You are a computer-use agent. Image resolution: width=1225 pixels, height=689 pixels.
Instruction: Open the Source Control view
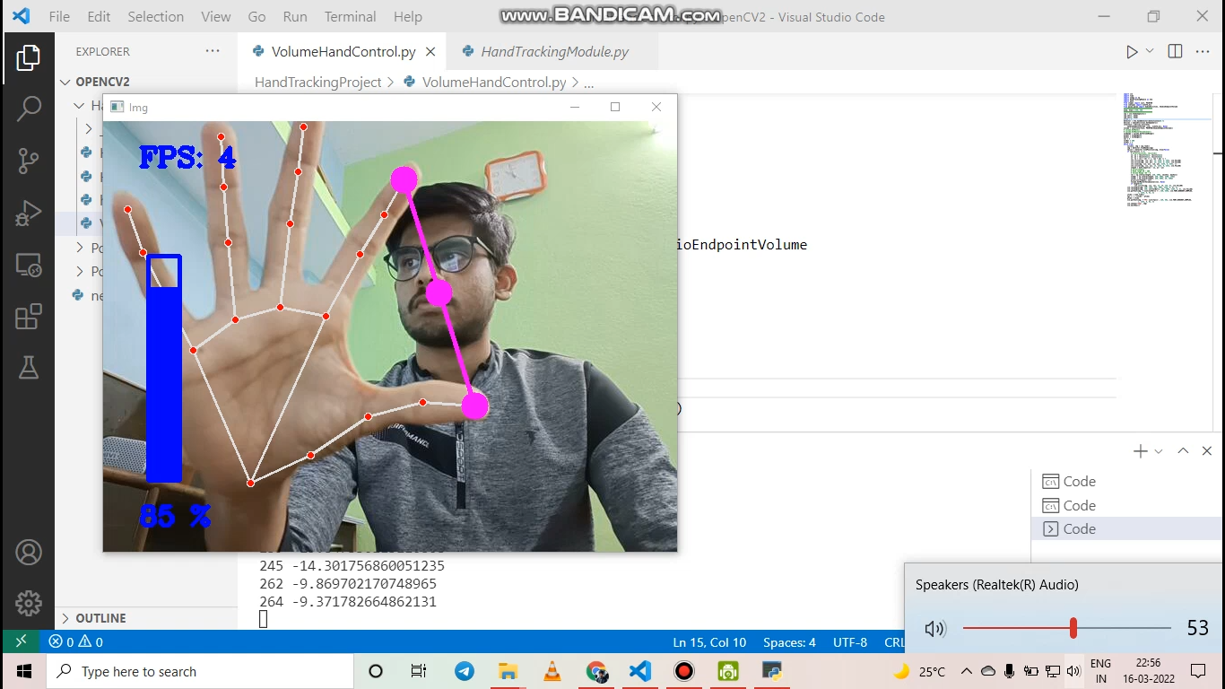coord(29,161)
